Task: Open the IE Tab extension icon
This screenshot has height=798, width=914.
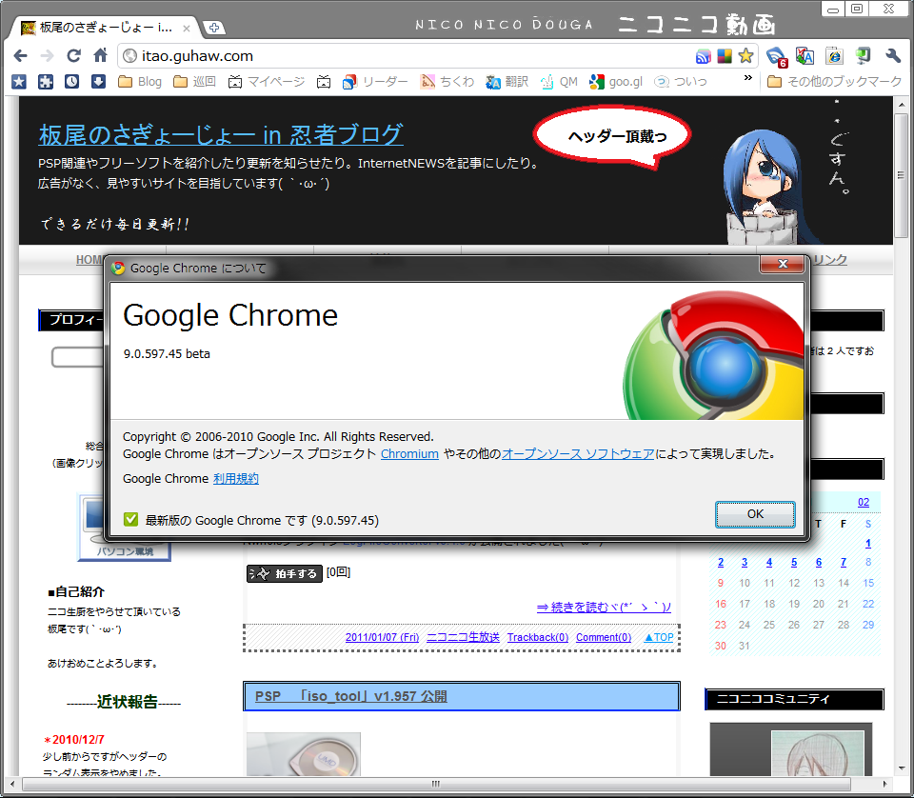Action: (834, 56)
